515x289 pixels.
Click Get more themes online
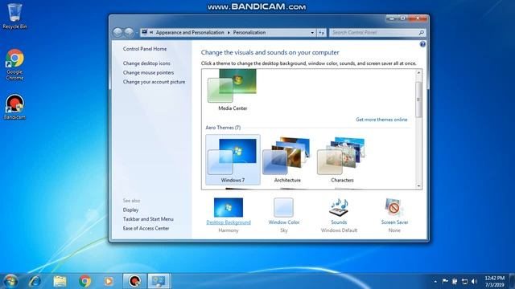click(381, 120)
